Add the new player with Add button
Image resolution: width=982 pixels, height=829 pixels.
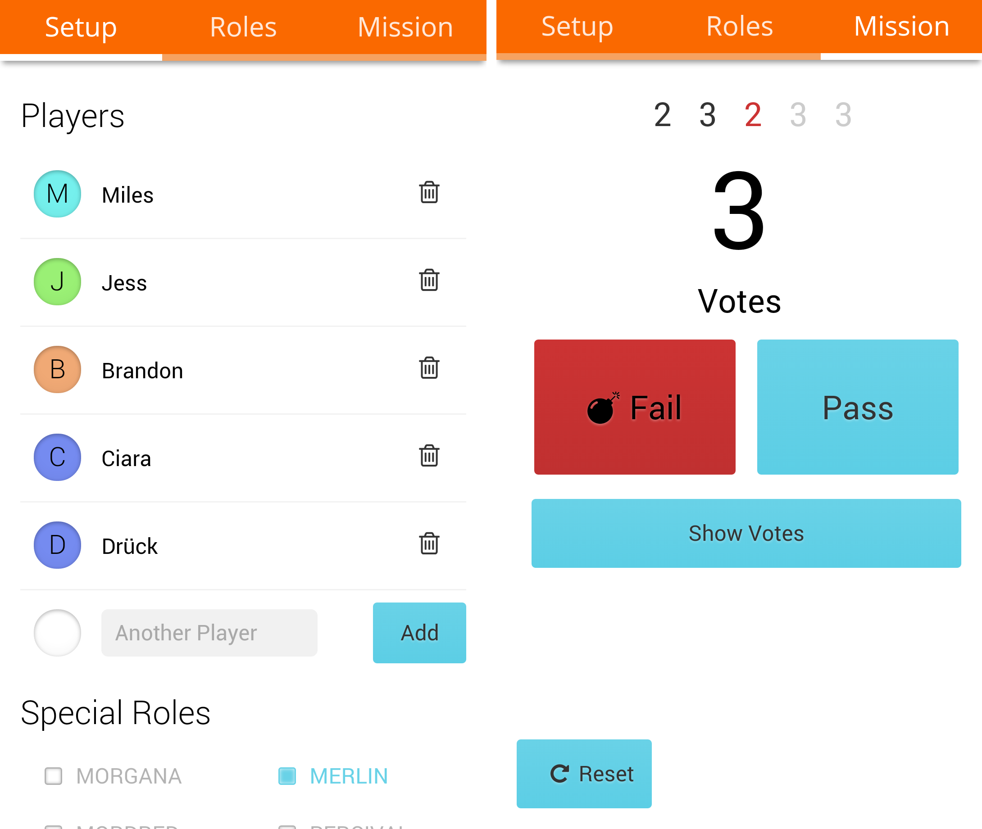click(419, 633)
